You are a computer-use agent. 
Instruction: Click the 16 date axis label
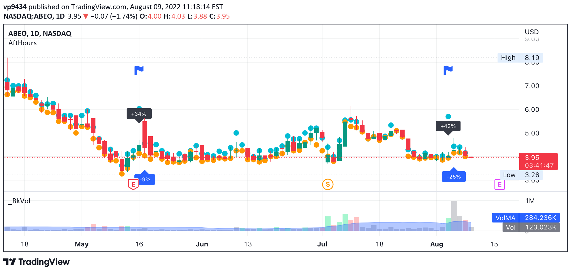pos(139,244)
